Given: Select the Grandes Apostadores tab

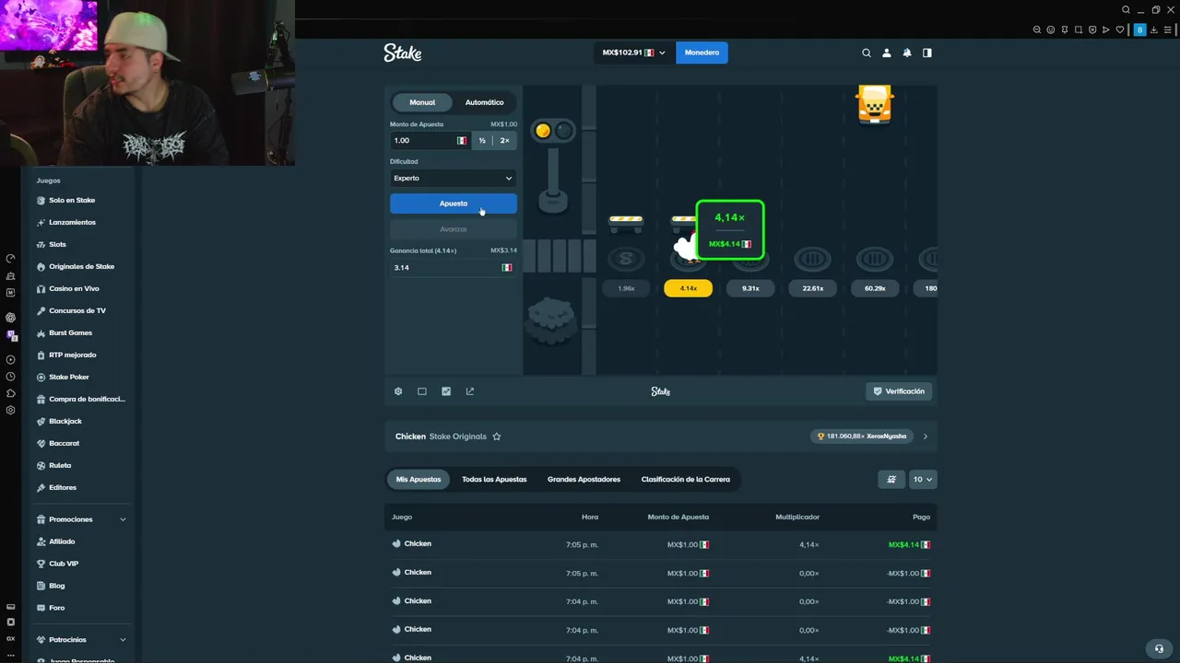Looking at the screenshot, I should click(584, 480).
